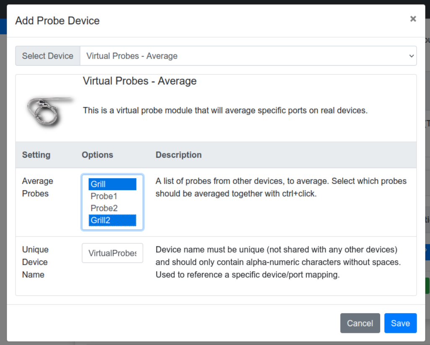Click the Average Probes setting label
The width and height of the screenshot is (430, 345).
[38, 187]
